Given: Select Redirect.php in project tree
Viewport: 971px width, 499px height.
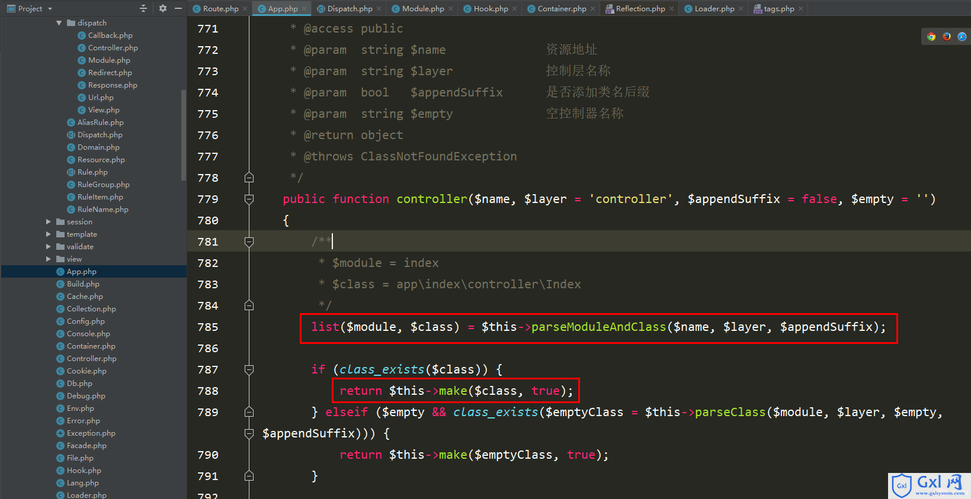Looking at the screenshot, I should [x=110, y=73].
